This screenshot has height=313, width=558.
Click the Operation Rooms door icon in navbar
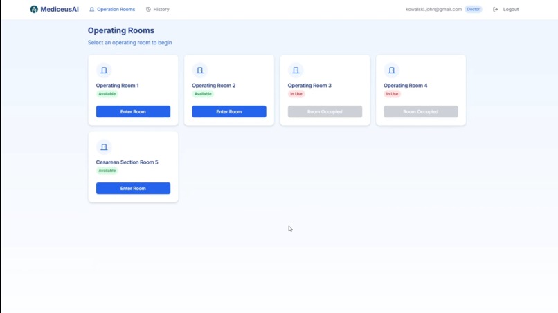click(92, 9)
